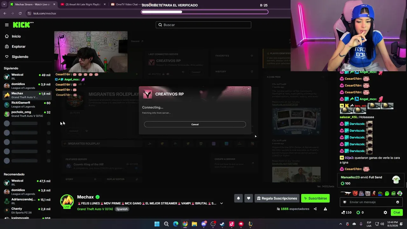The width and height of the screenshot is (407, 229).
Task: Open Riot Client from taskbar
Action: (x=241, y=224)
